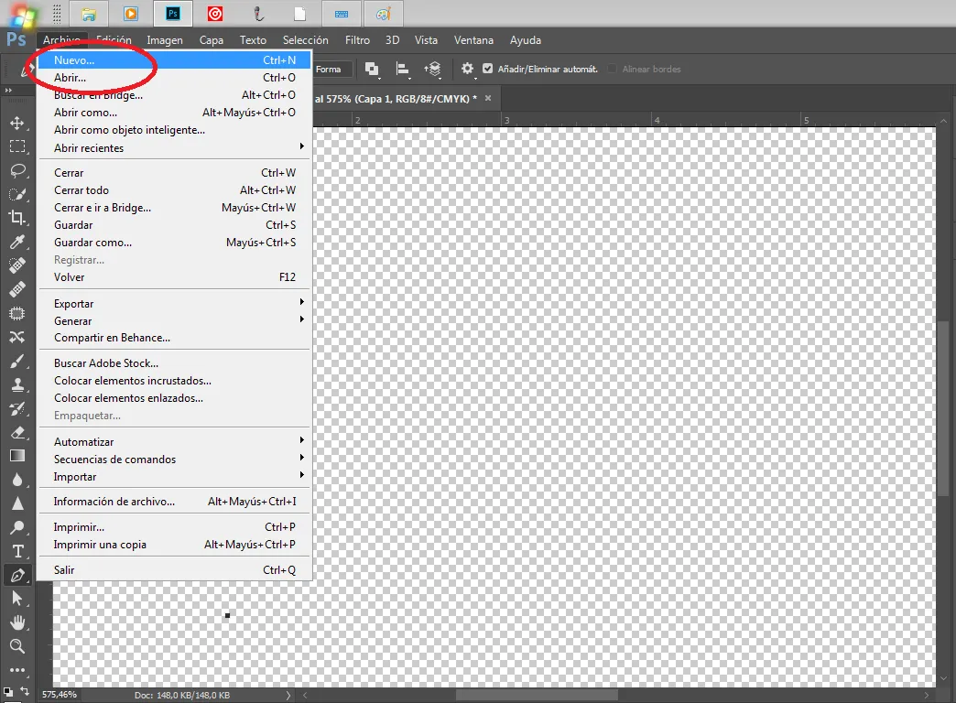Choose Cerrar todo menu entry
Screen dimensions: 956x703
[x=174, y=190]
